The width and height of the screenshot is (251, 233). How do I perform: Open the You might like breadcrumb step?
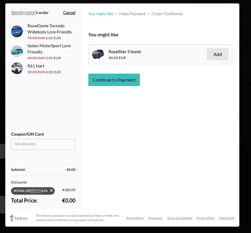coord(101,14)
